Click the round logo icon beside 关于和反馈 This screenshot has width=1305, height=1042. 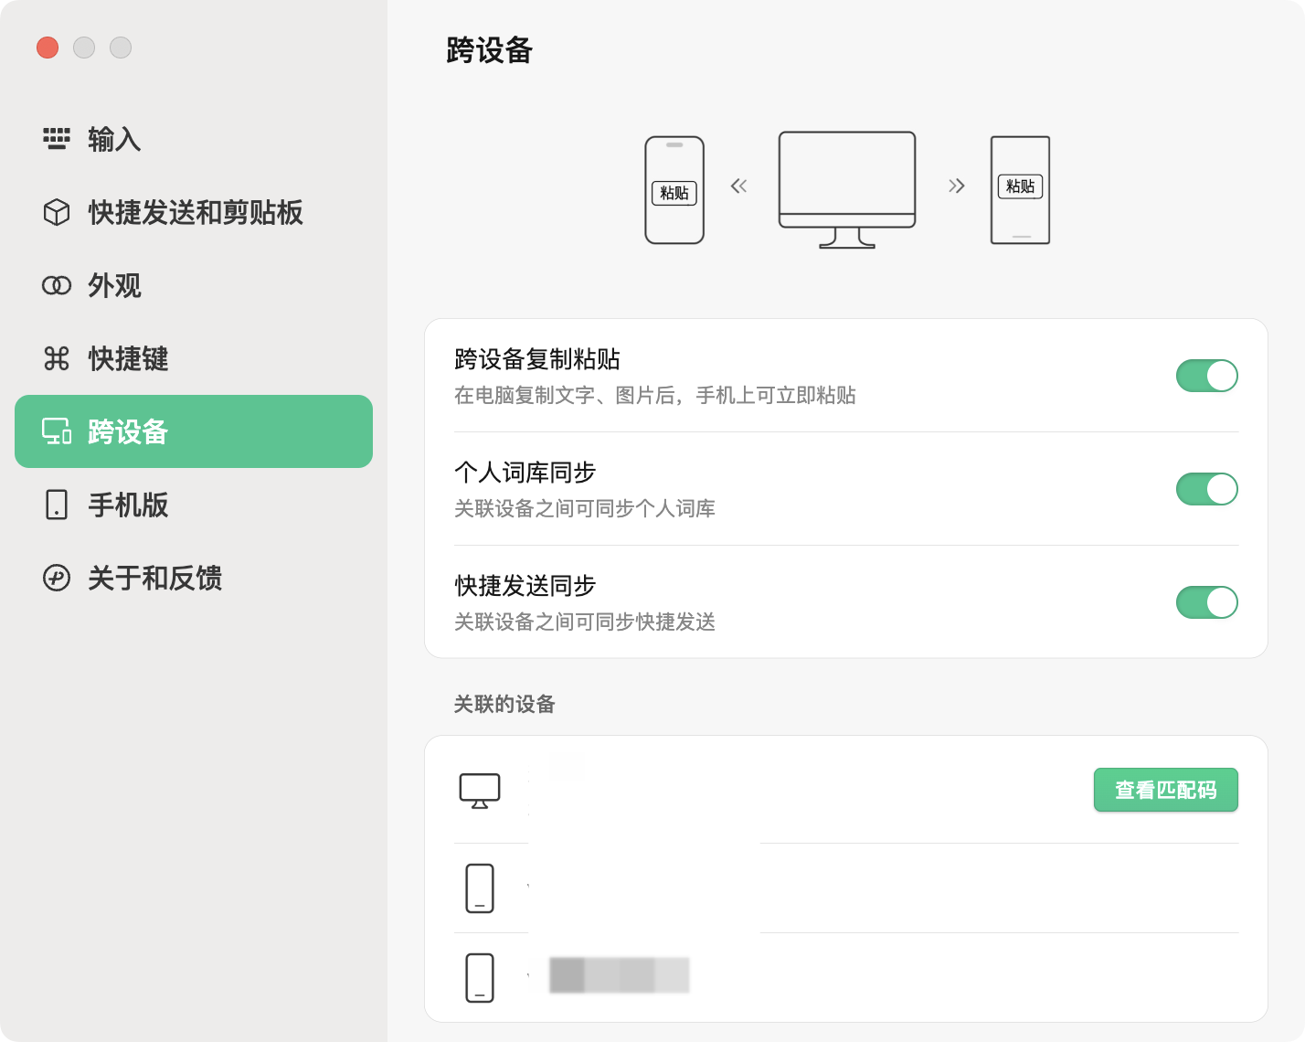57,578
